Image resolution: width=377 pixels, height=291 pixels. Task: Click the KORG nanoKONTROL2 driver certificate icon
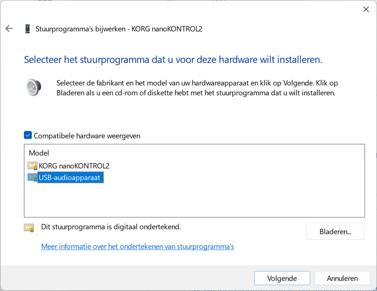tap(33, 166)
